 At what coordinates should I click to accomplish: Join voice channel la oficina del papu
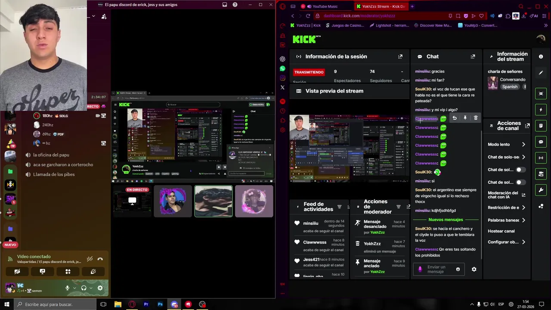51,155
